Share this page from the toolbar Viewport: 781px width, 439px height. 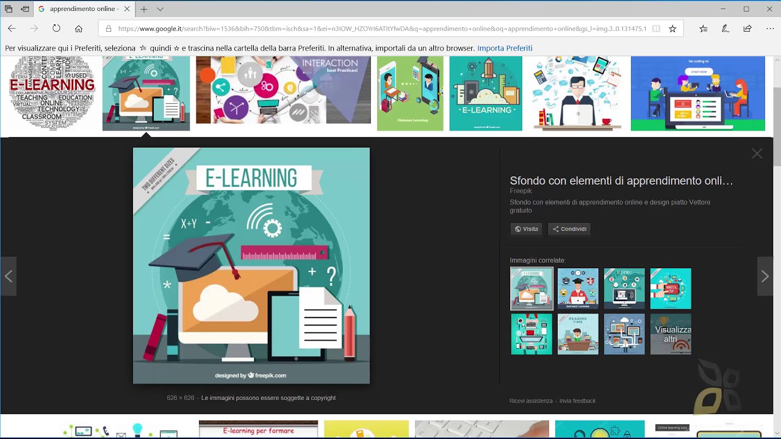click(747, 29)
